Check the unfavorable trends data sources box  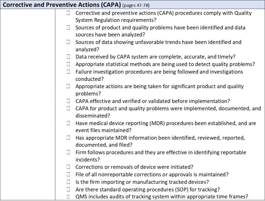[x=68, y=42]
